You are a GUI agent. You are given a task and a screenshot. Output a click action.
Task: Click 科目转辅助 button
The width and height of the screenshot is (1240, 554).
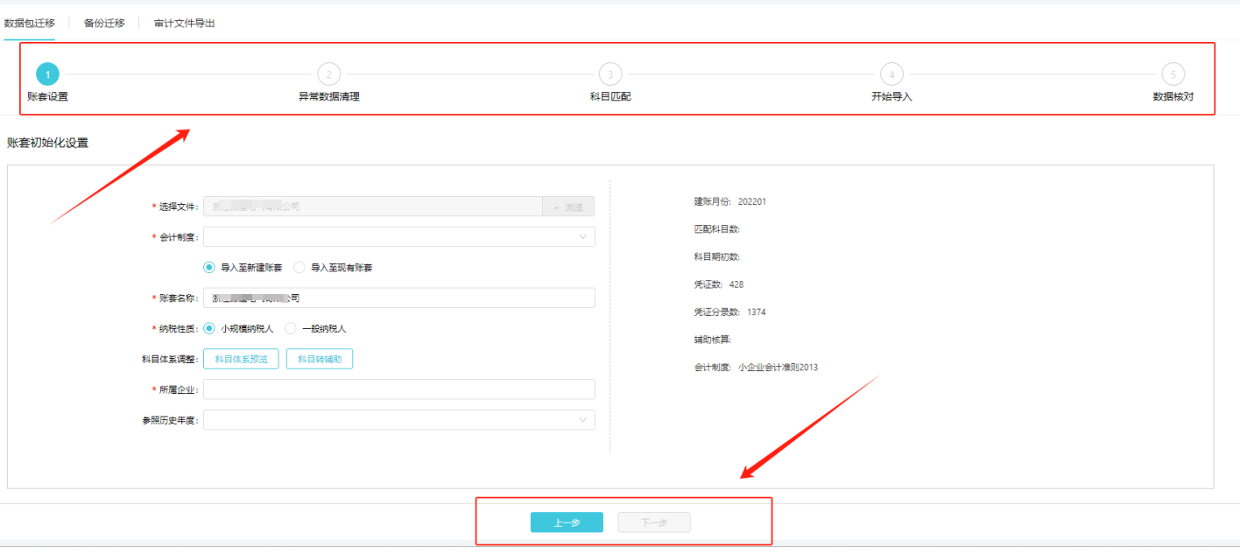(320, 359)
